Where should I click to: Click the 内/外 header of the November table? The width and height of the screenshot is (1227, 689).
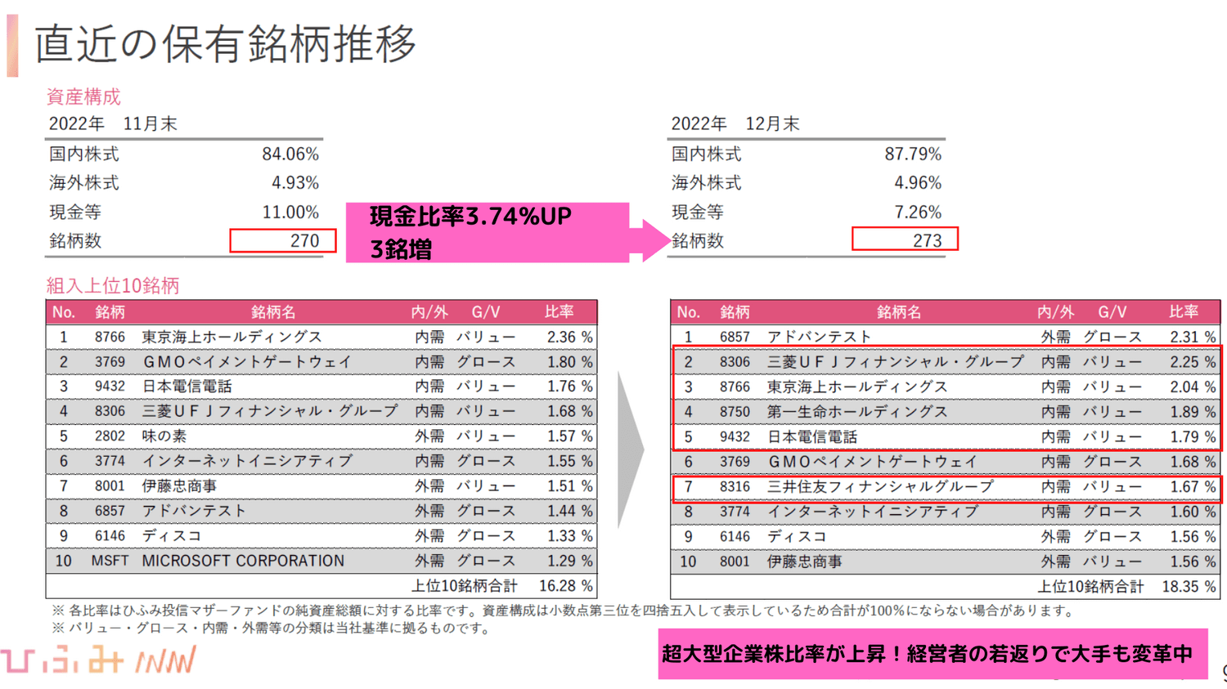pyautogui.click(x=429, y=312)
